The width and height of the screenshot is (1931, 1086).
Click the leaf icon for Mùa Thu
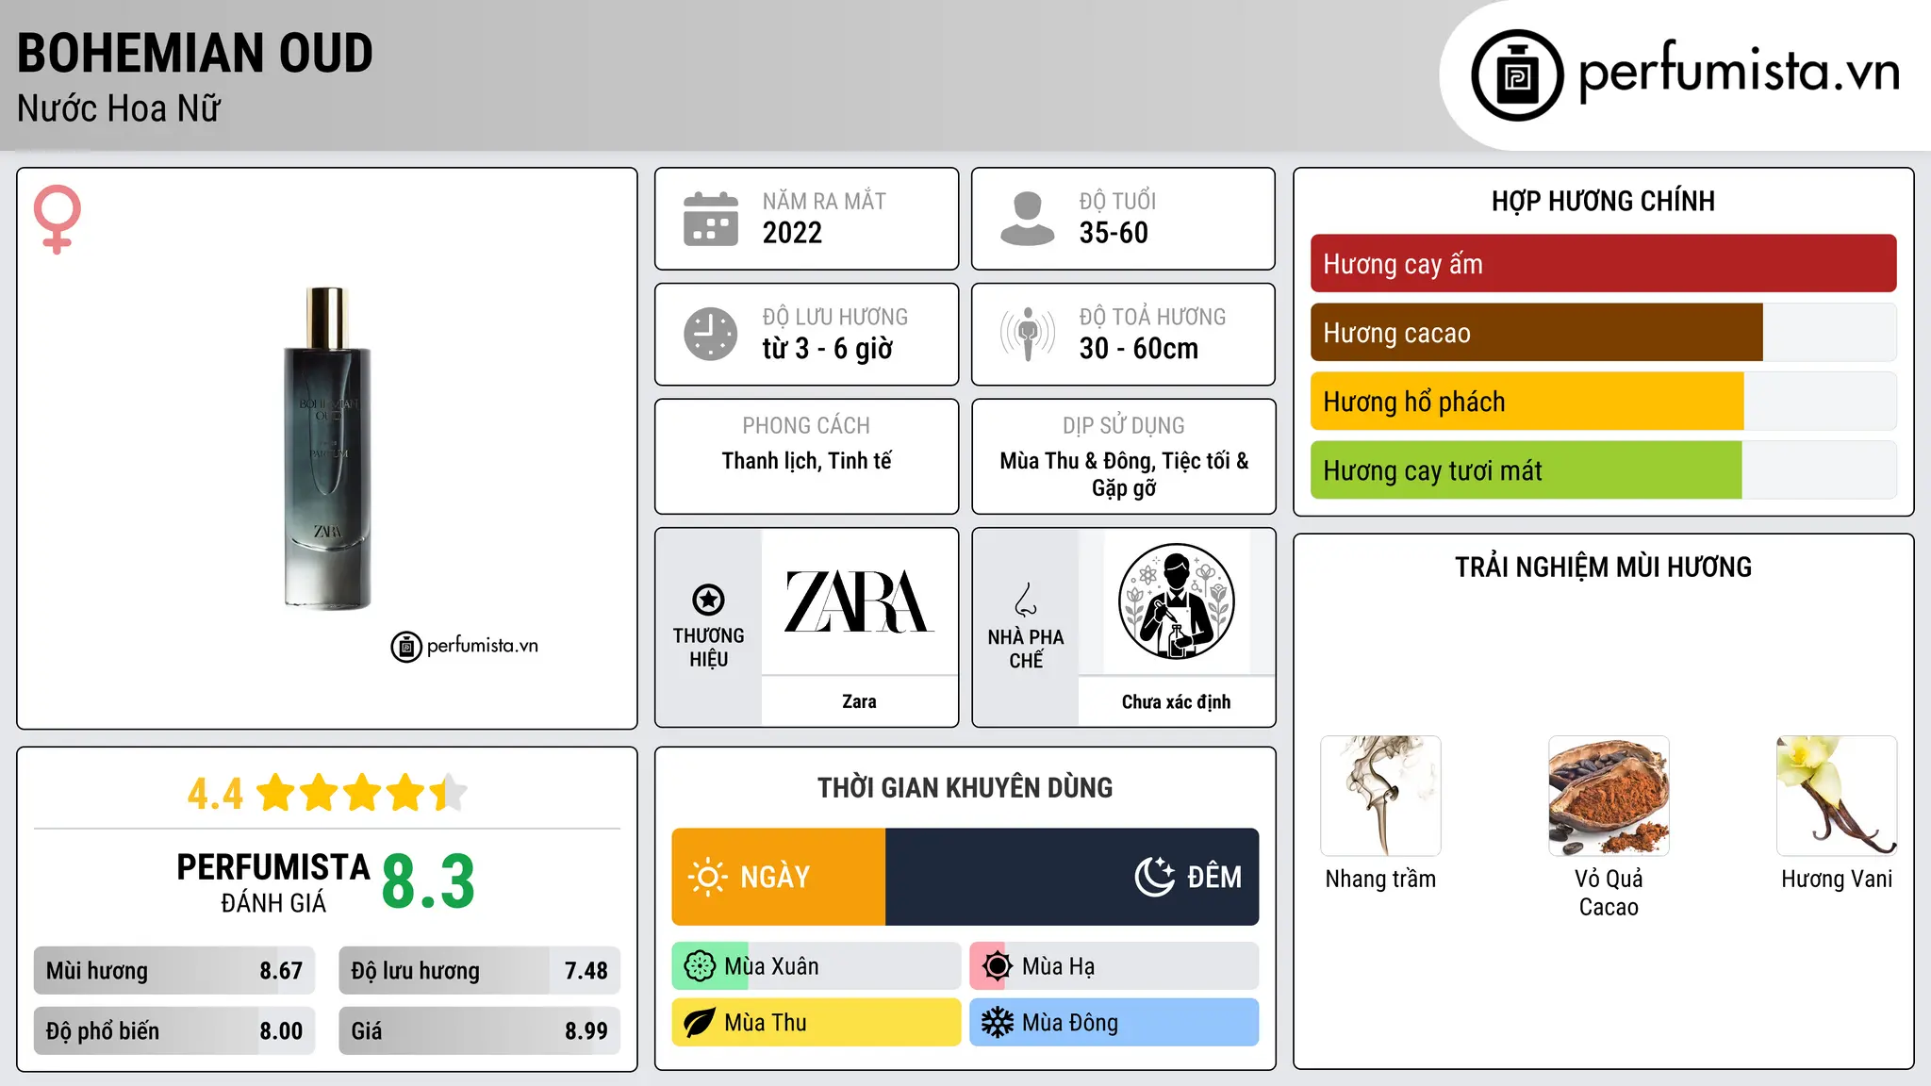[x=700, y=1023]
